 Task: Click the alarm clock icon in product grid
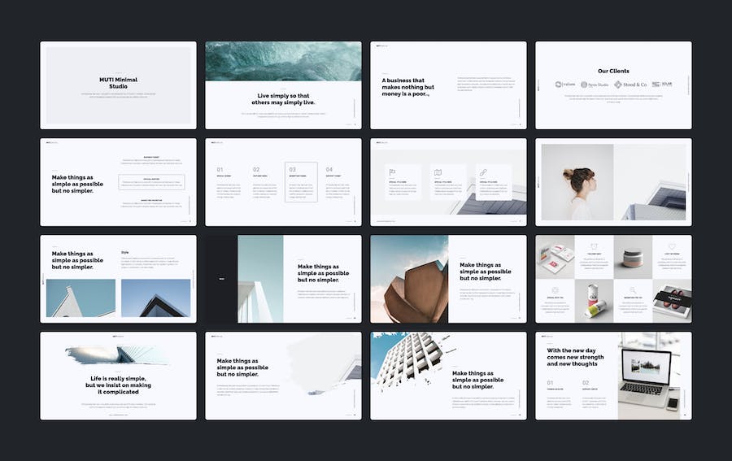click(x=594, y=246)
